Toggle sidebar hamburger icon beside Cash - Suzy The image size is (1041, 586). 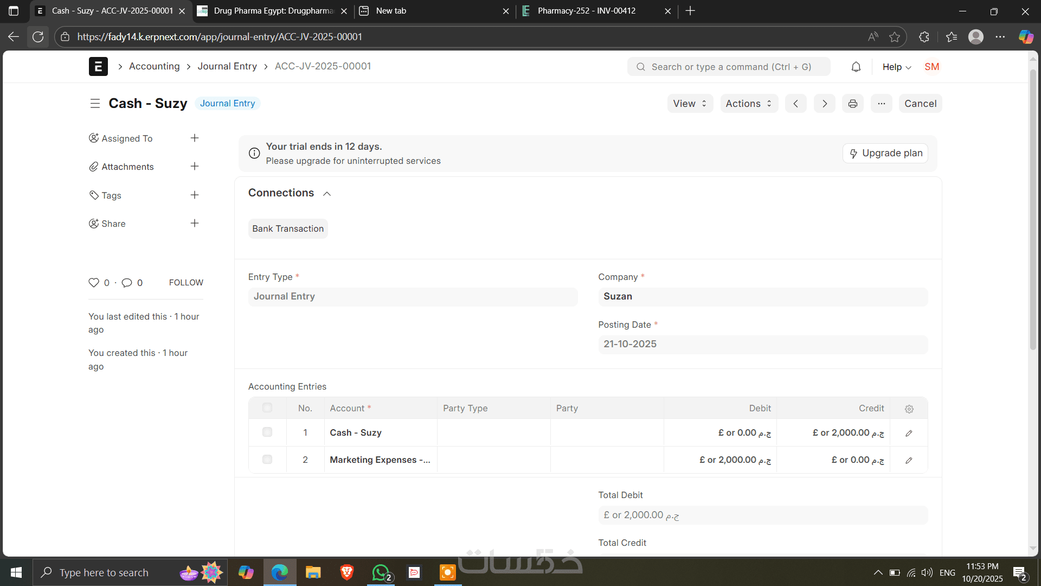point(95,104)
